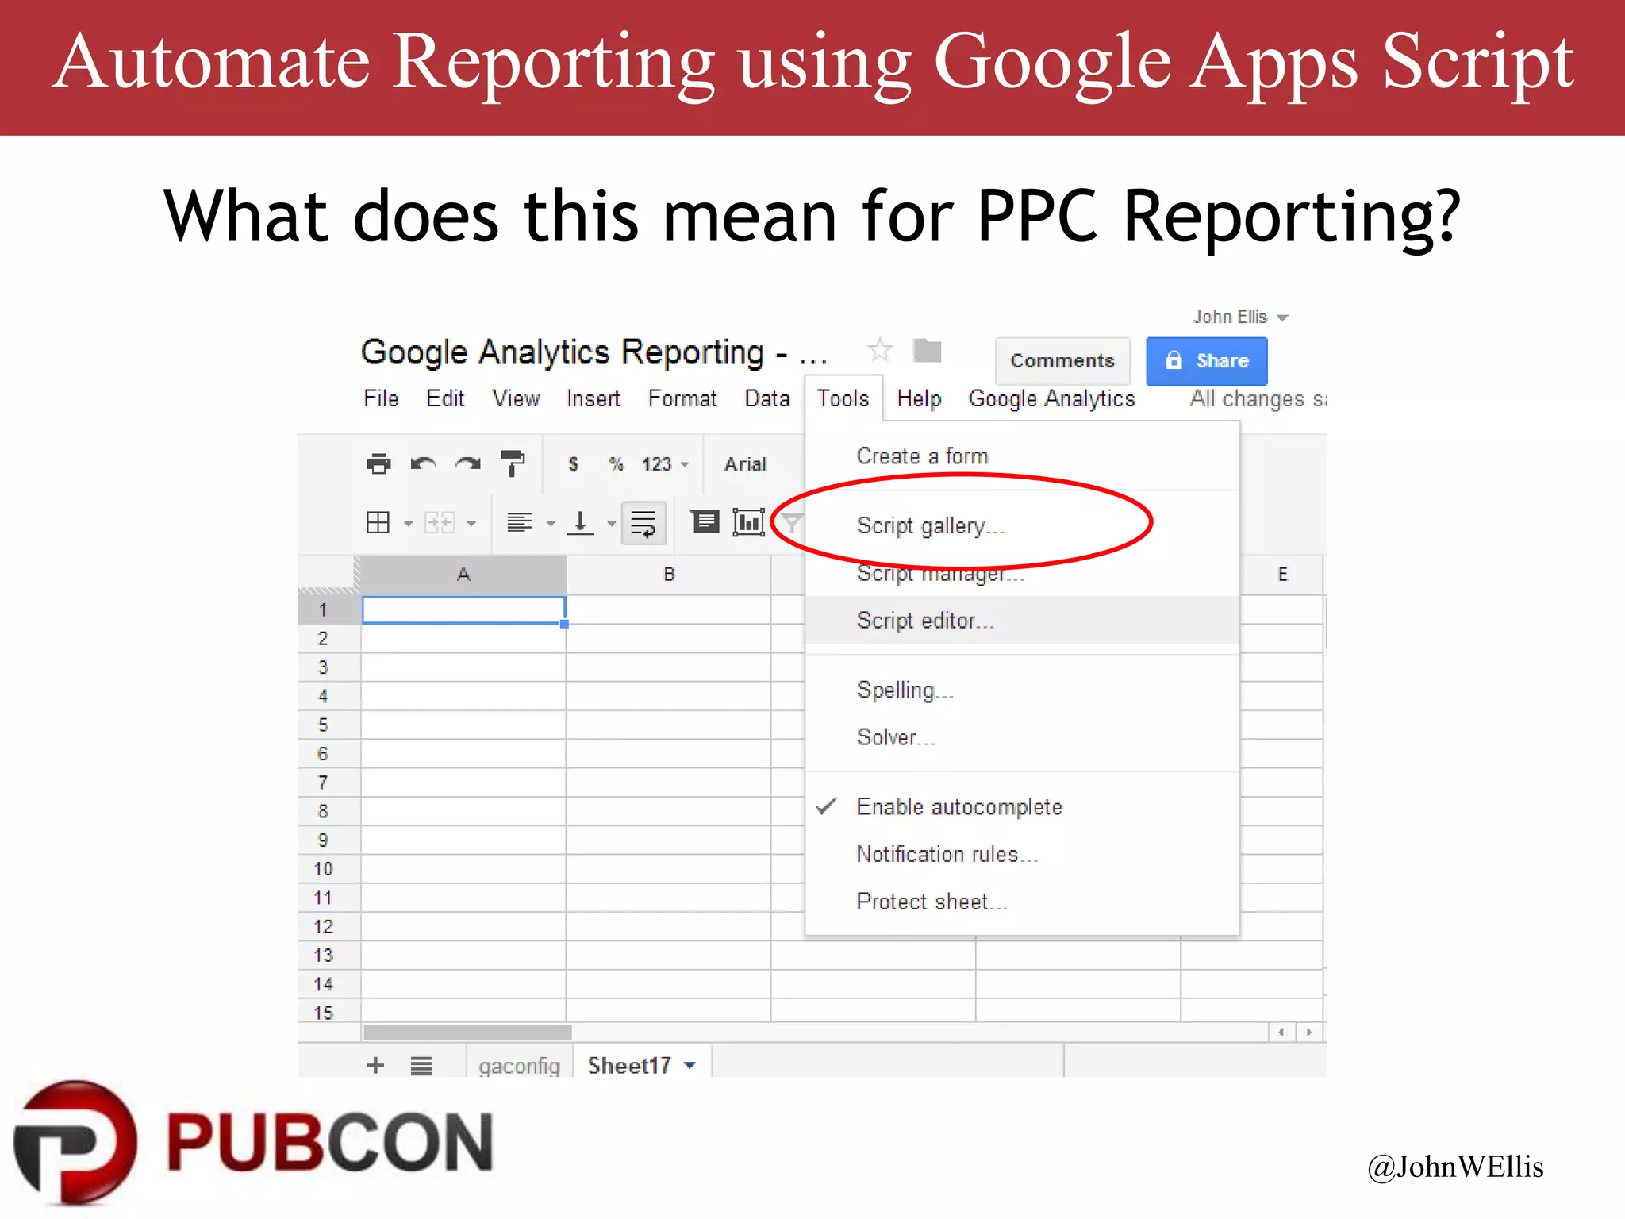Image resolution: width=1625 pixels, height=1219 pixels.
Task: Click the Redo arrow icon
Action: (467, 463)
